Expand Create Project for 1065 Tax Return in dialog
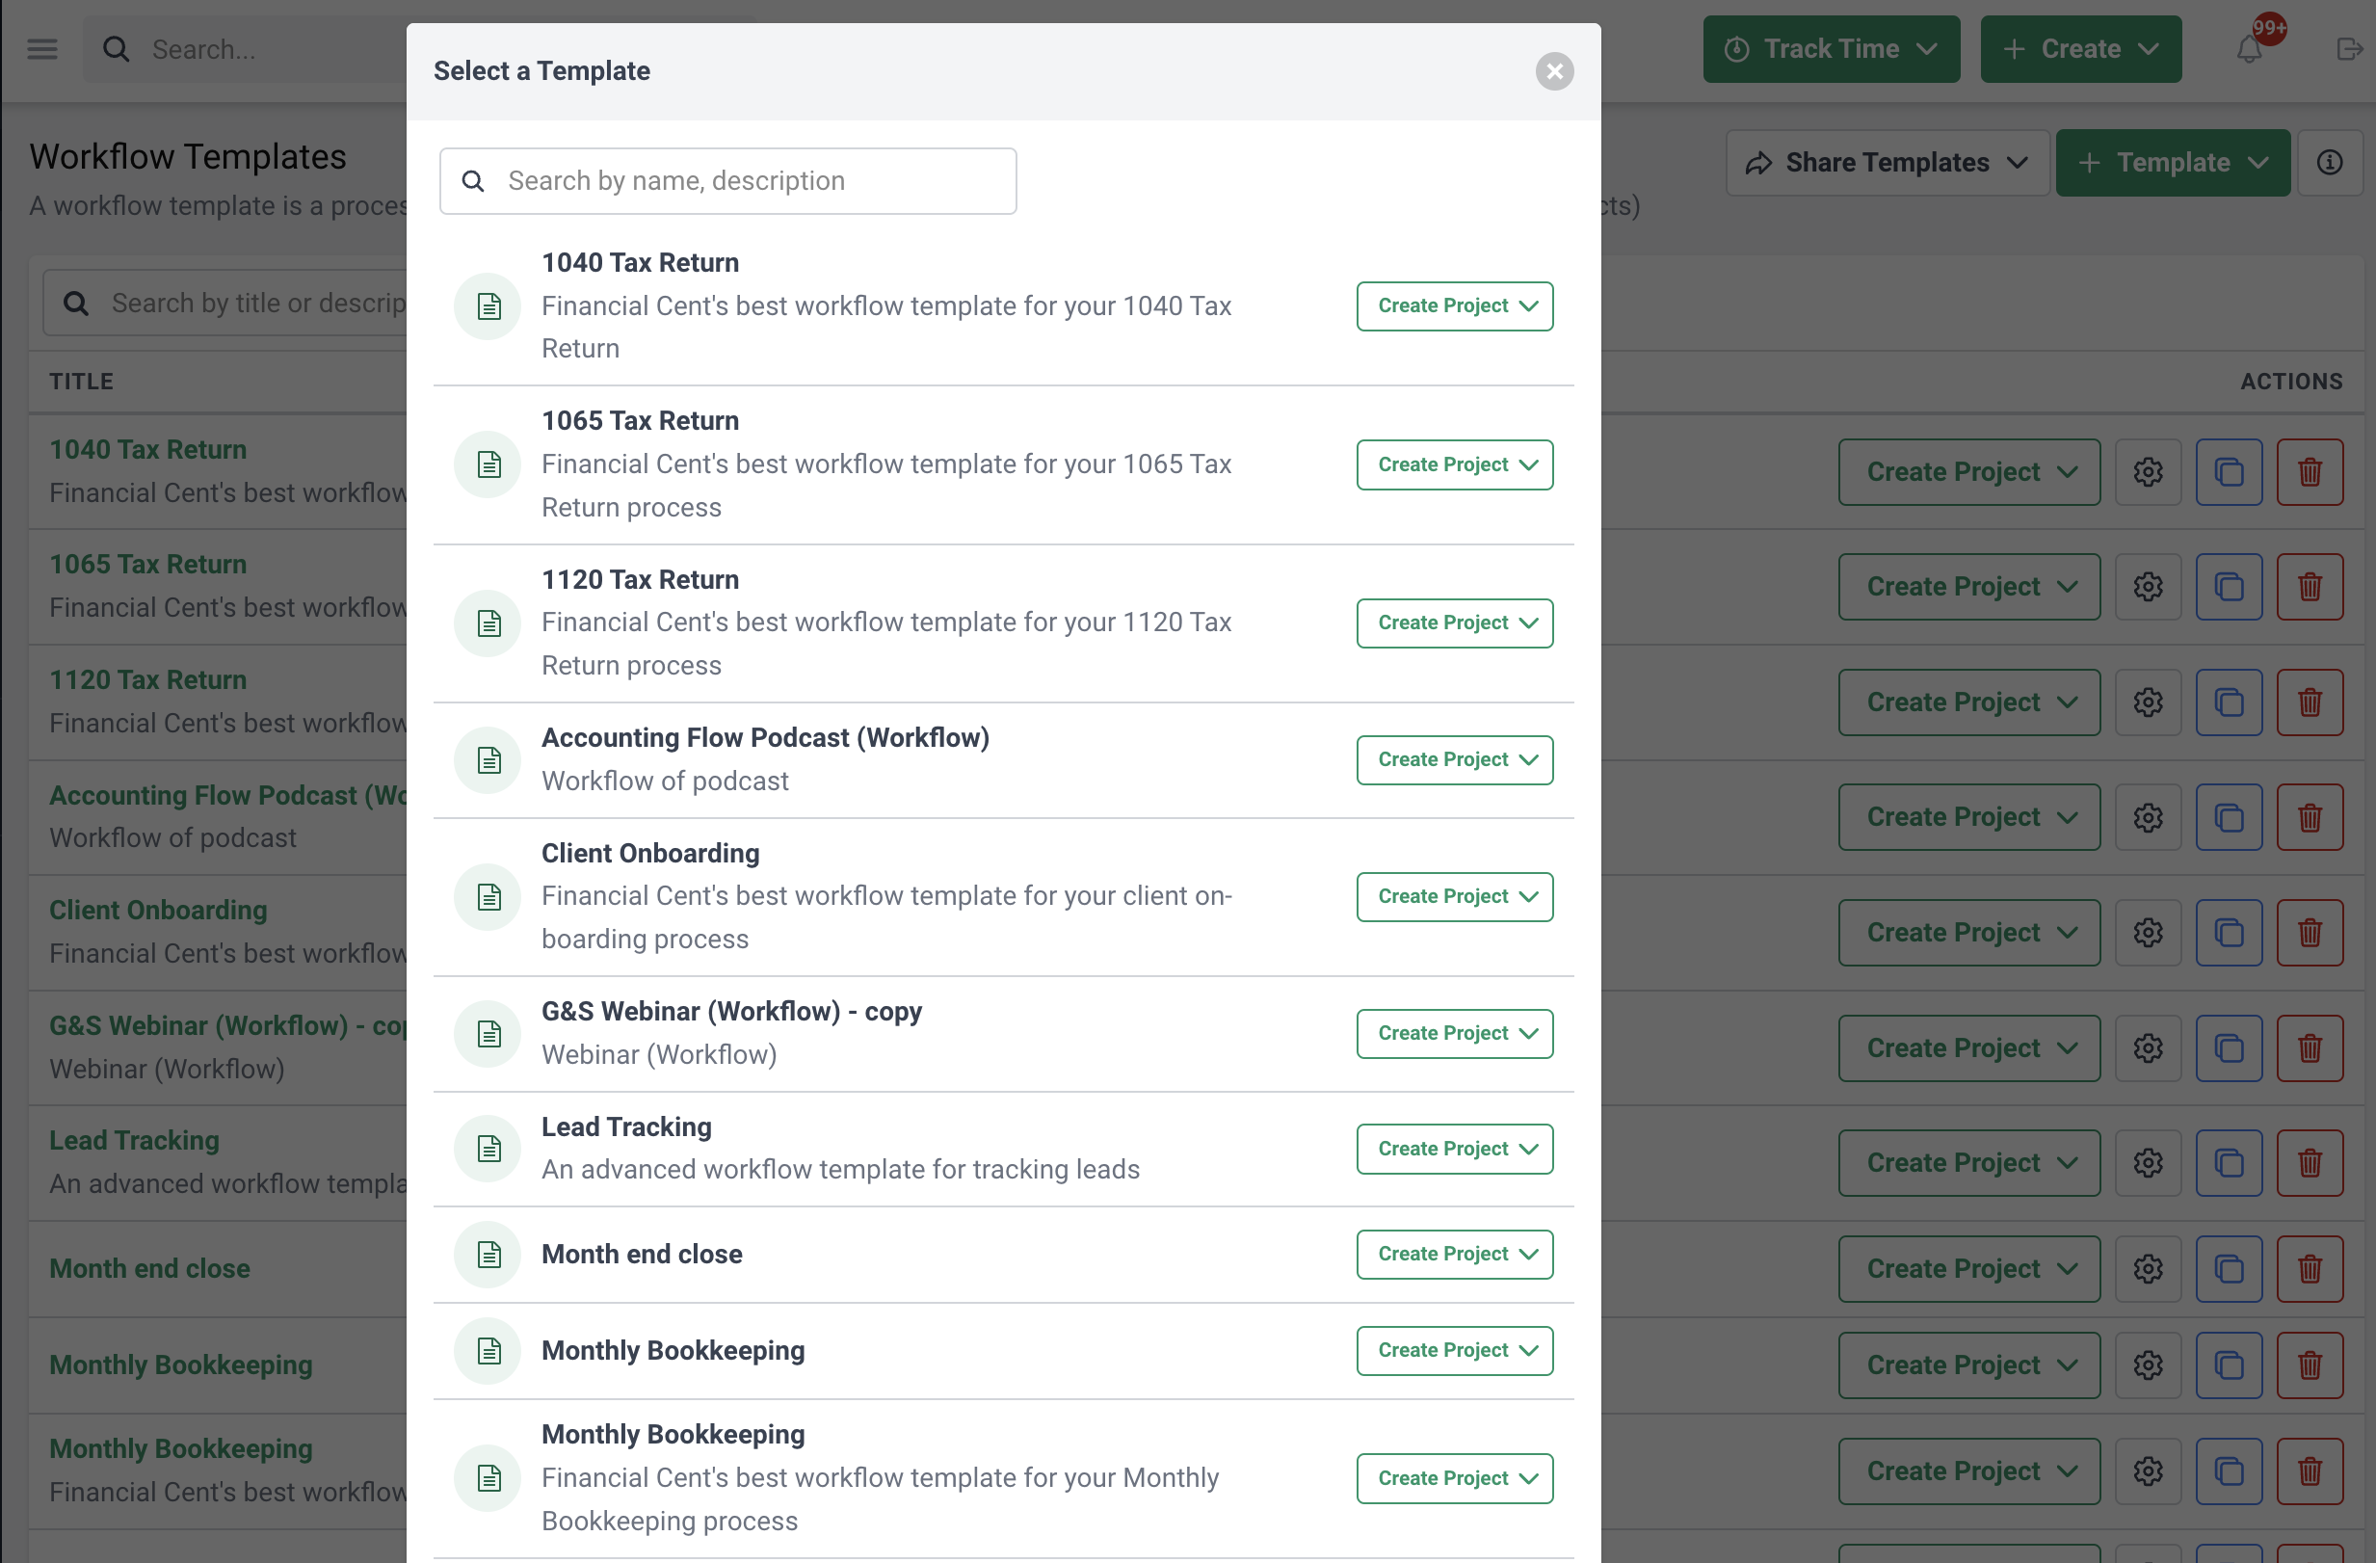This screenshot has height=1563, width=2376. tap(1454, 464)
